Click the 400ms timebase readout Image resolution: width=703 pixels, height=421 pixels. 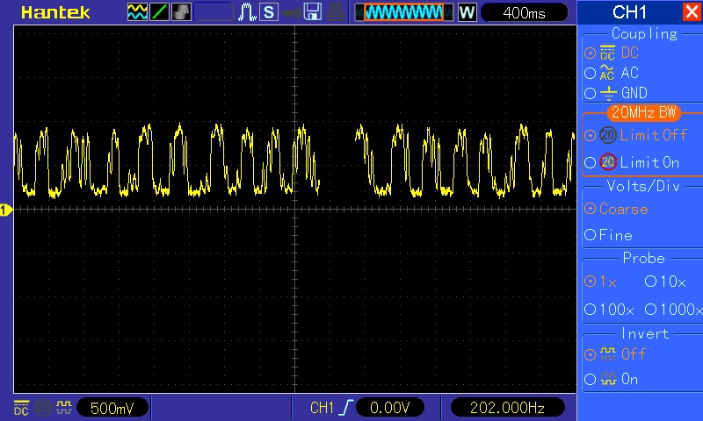[x=524, y=12]
